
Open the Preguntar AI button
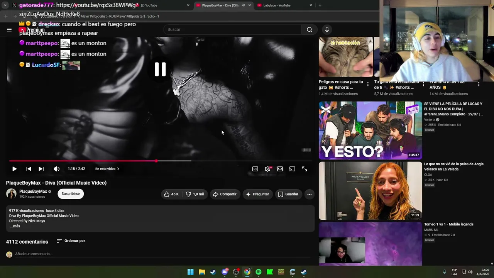click(257, 194)
